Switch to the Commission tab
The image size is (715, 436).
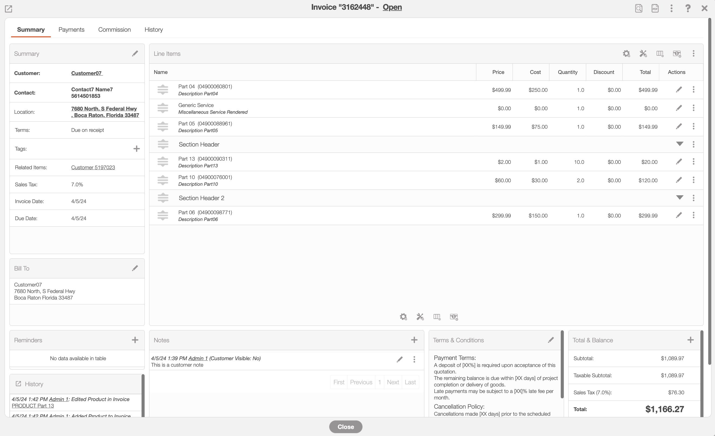(114, 30)
